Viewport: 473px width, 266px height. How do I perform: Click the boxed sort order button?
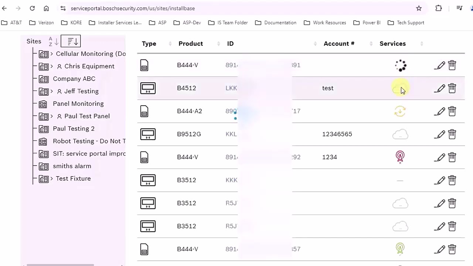click(71, 41)
